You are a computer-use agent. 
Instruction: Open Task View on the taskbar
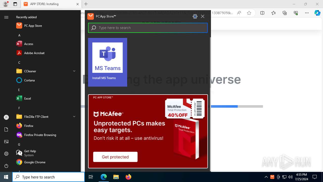91,177
